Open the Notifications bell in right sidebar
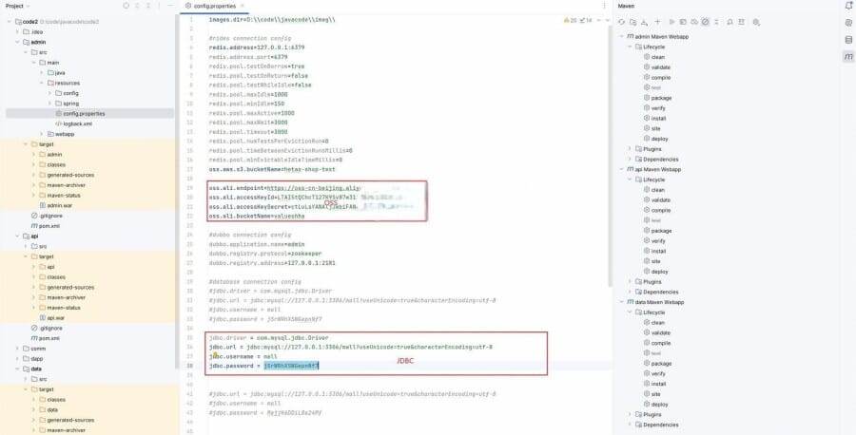The height and width of the screenshot is (435, 856). (x=847, y=6)
